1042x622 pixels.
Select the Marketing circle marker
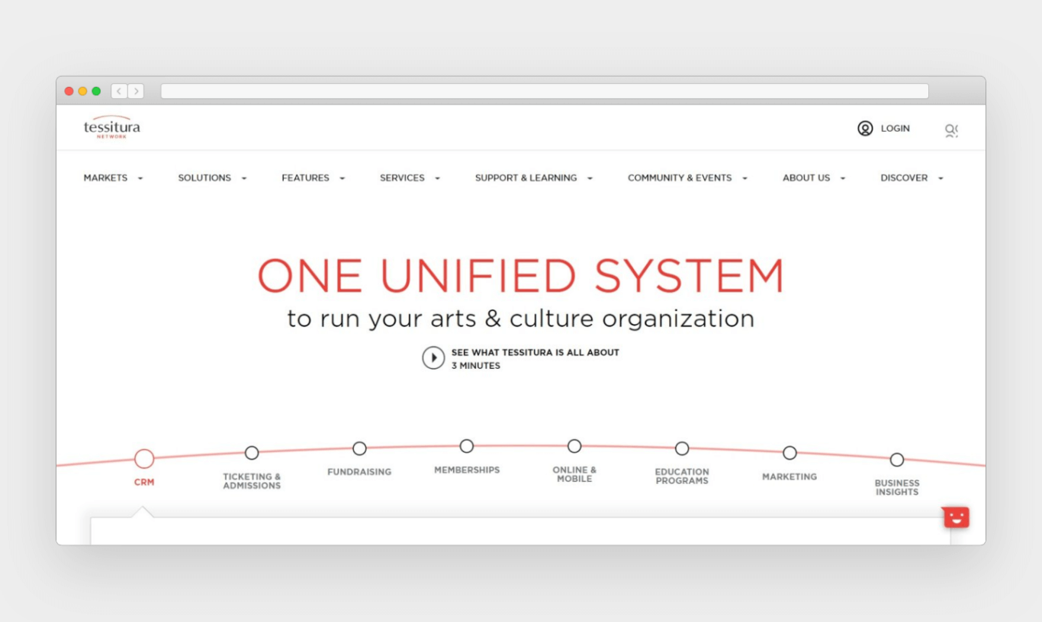tap(790, 453)
